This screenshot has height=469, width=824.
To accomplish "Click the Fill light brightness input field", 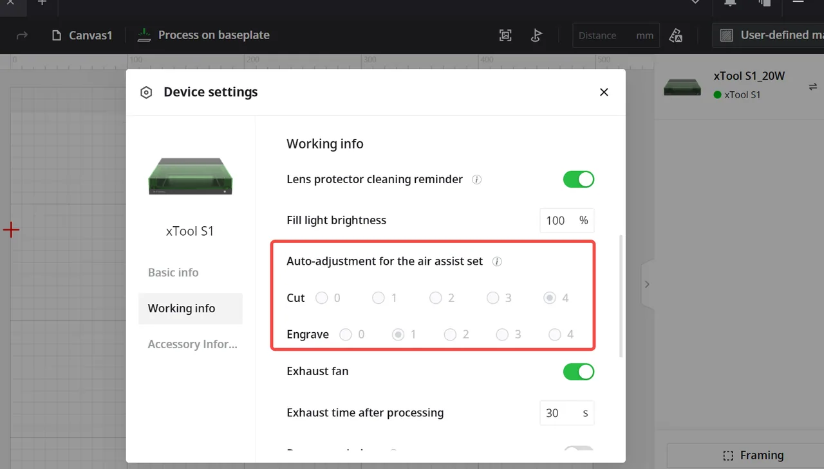I will [566, 220].
